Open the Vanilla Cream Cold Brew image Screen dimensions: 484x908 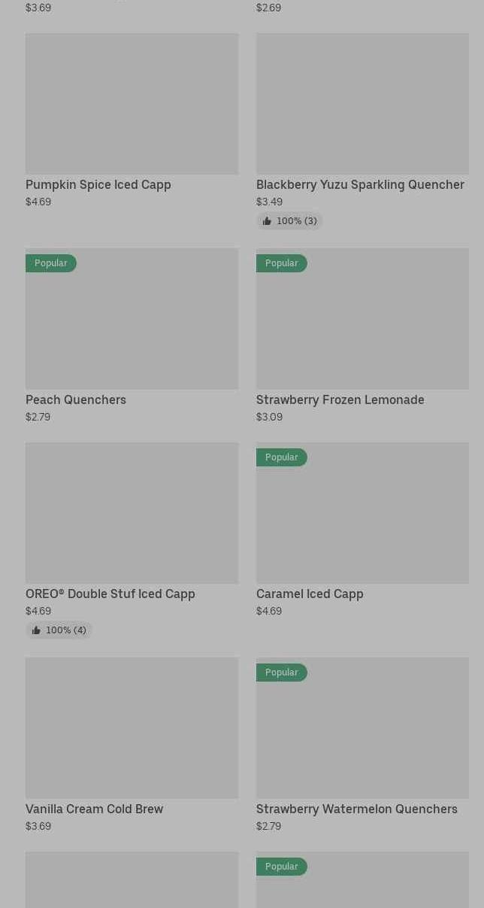coord(132,728)
